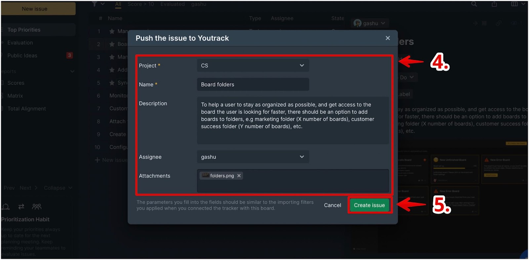Cancel the Push to Youtrack dialog
The width and height of the screenshot is (529, 260).
332,205
